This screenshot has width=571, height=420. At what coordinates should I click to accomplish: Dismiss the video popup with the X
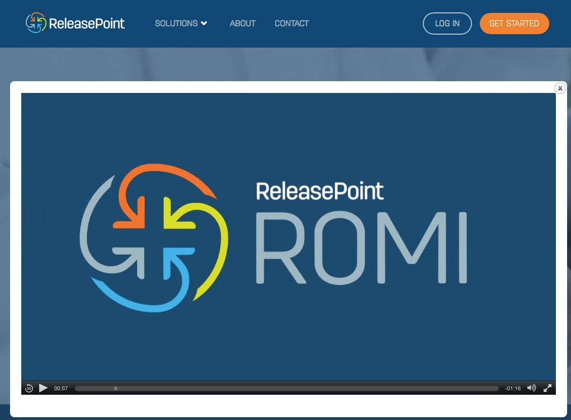560,88
